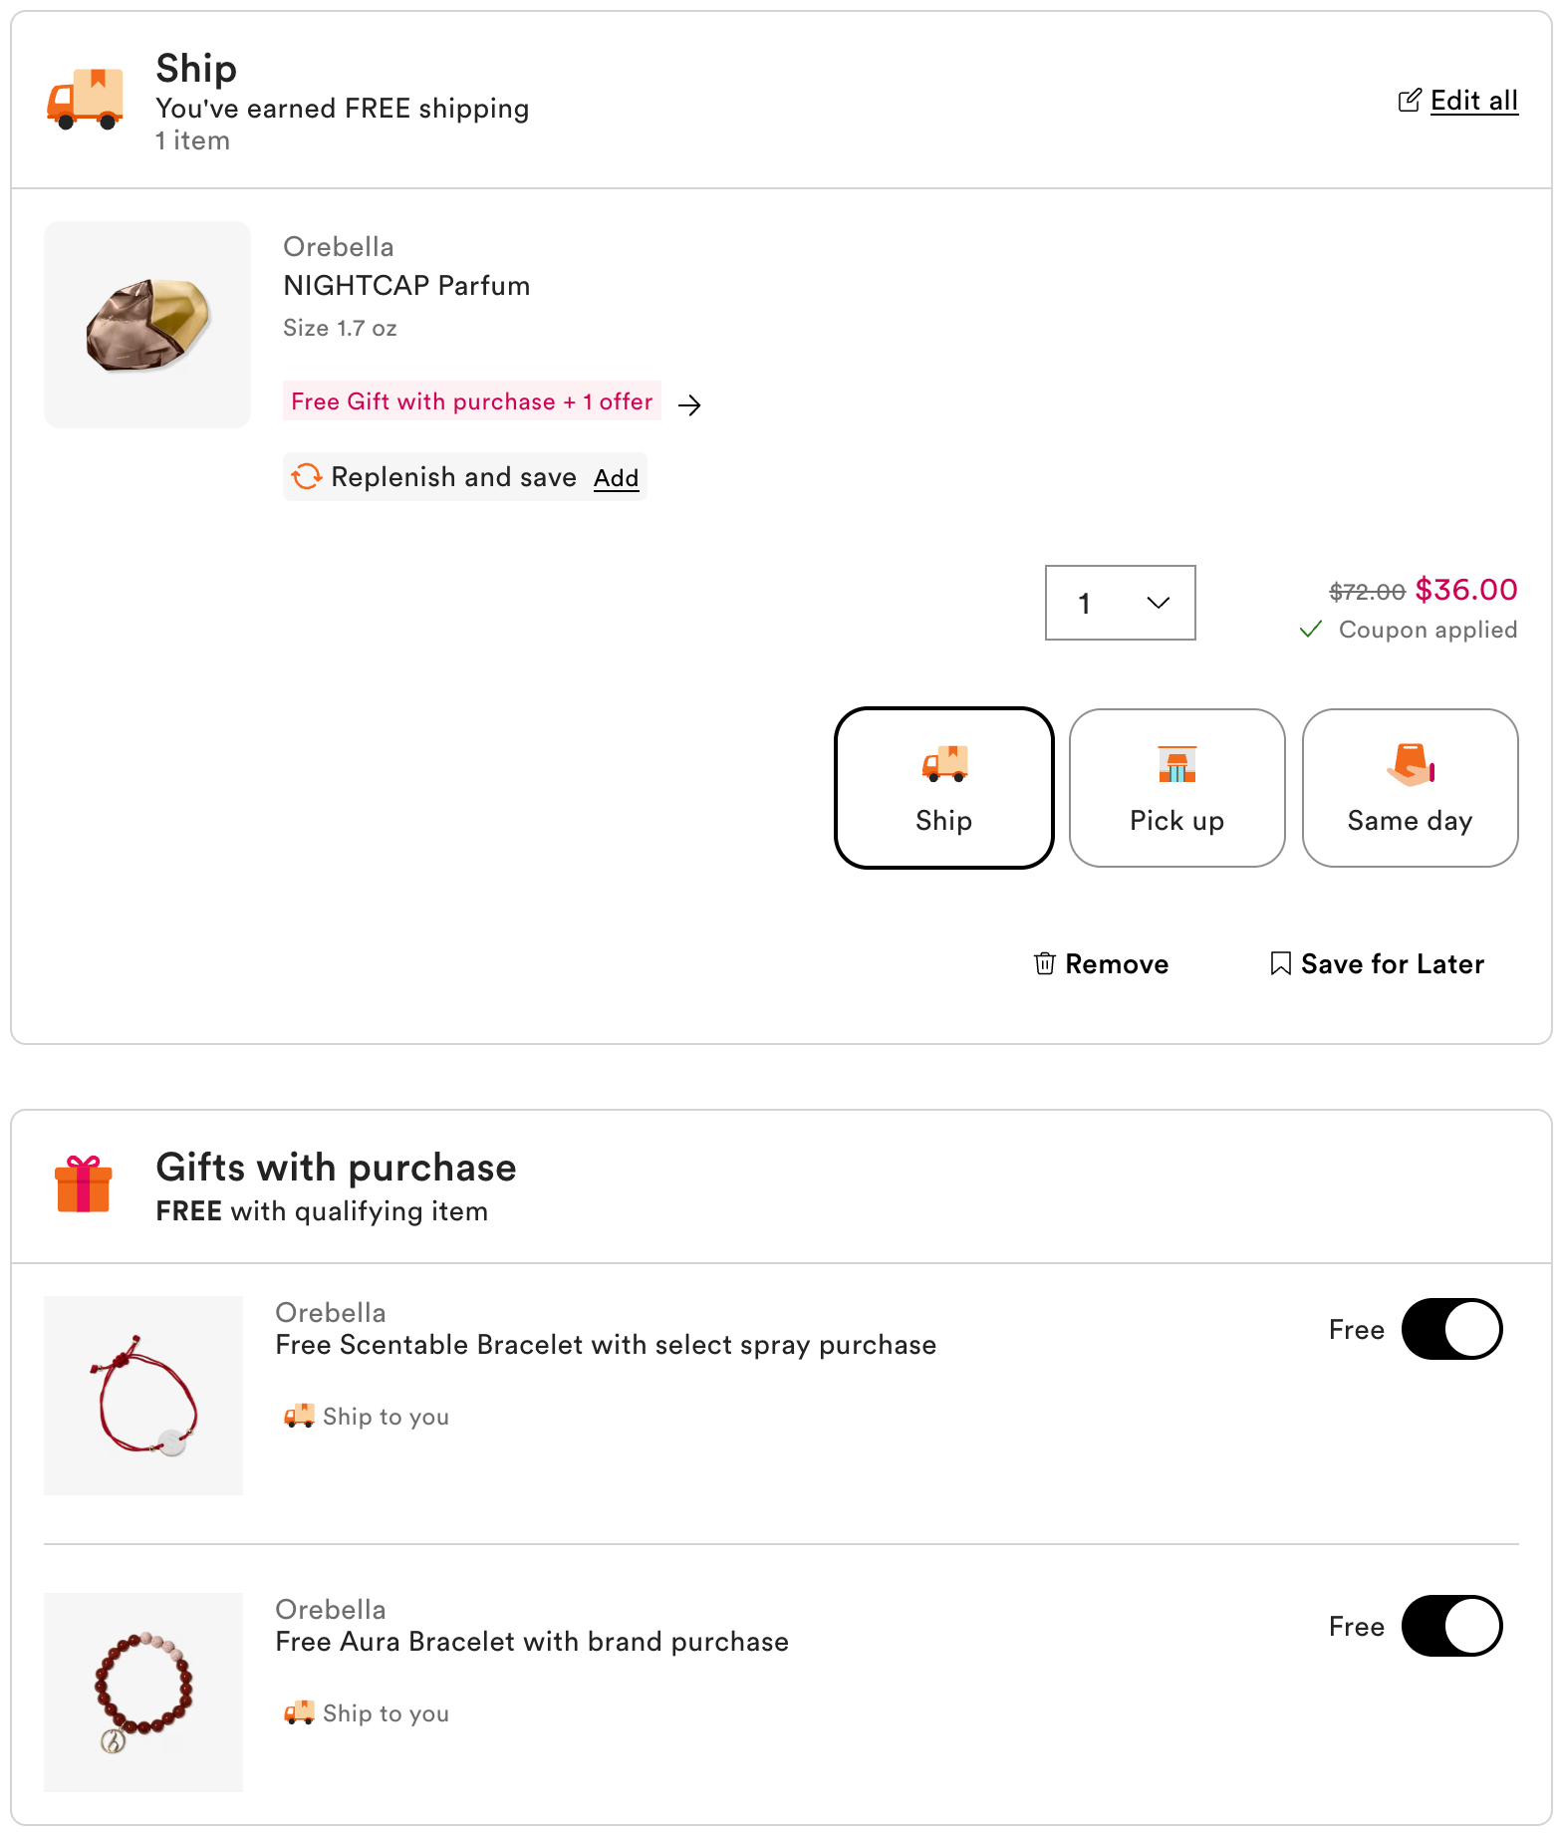This screenshot has width=1558, height=1835.
Task: Add Replenish and save subscription
Action: point(616,478)
